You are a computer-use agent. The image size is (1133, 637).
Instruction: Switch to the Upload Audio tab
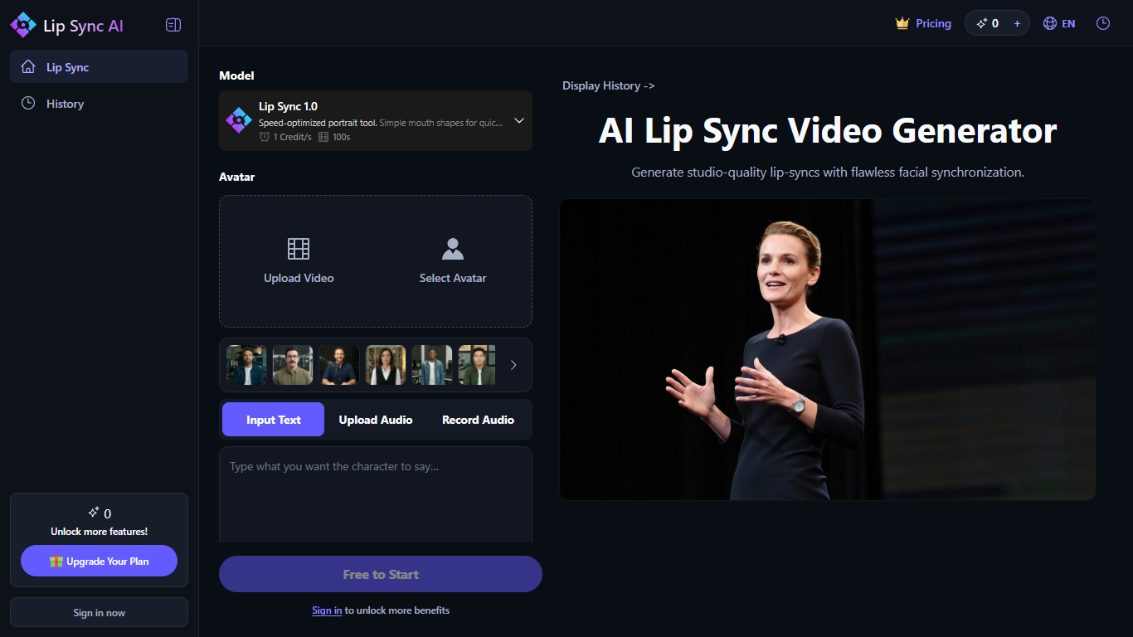click(x=376, y=420)
